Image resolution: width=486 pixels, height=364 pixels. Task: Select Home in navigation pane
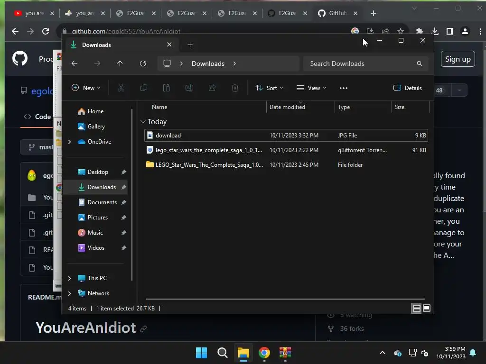pyautogui.click(x=95, y=111)
